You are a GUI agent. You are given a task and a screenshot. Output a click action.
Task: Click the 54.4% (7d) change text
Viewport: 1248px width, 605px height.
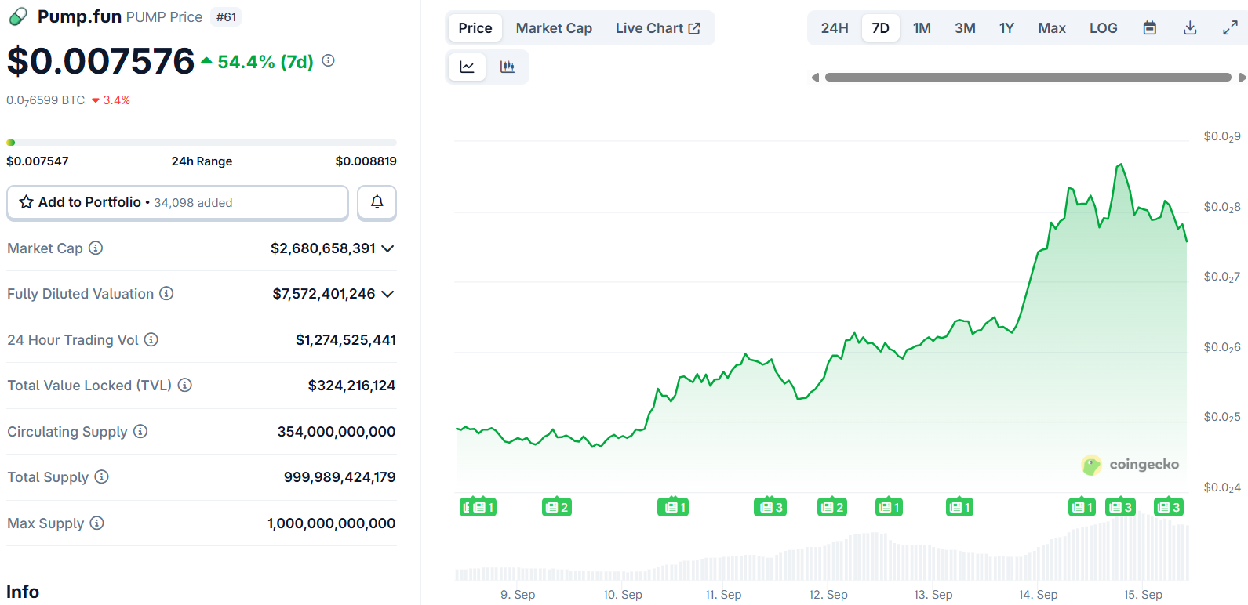[265, 62]
